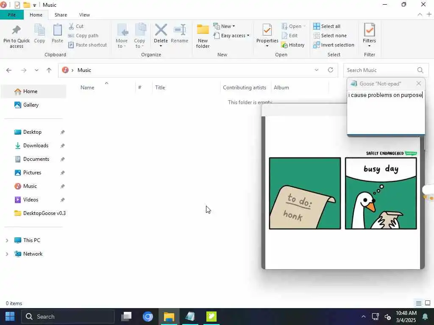
Task: Open Properties for the selection
Action: (267, 36)
